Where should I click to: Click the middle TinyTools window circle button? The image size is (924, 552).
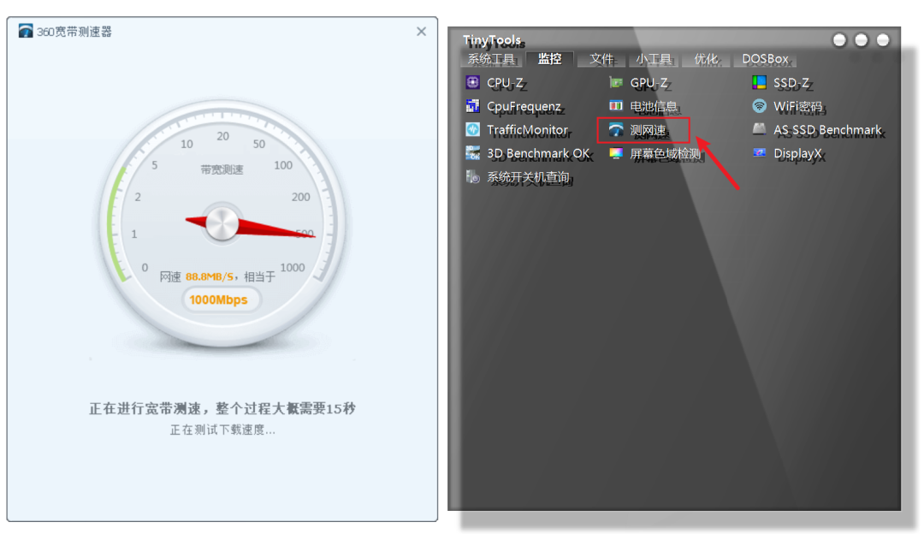tap(861, 39)
